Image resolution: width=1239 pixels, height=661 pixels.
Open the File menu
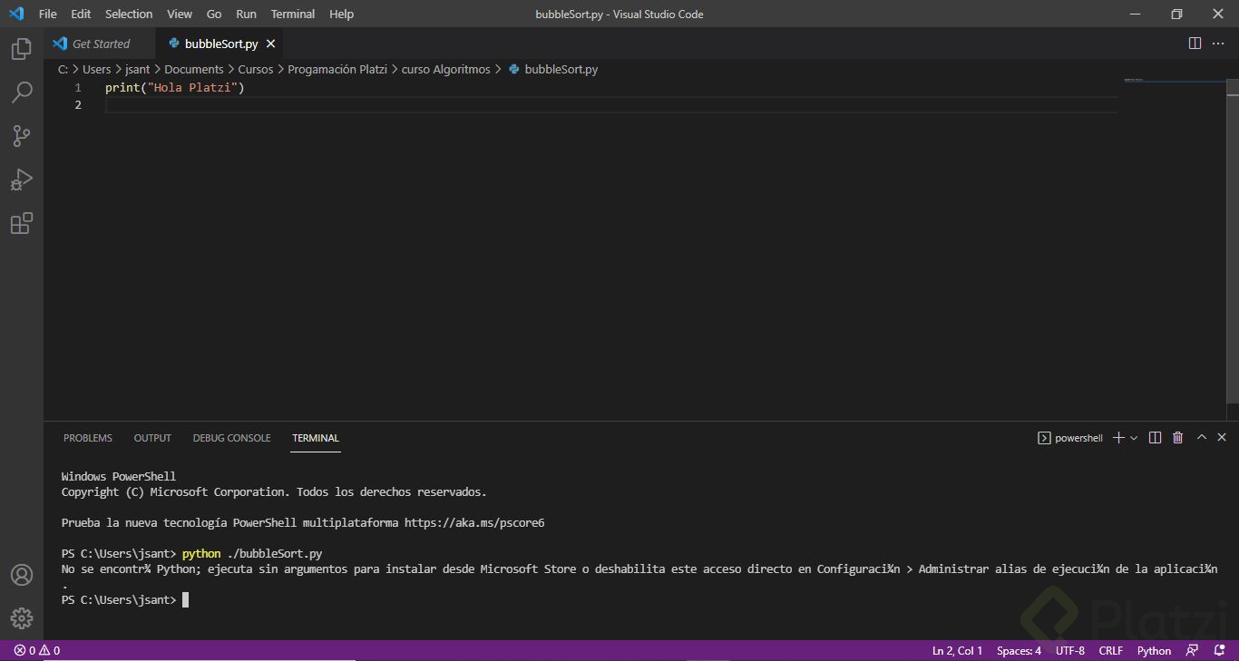(48, 14)
